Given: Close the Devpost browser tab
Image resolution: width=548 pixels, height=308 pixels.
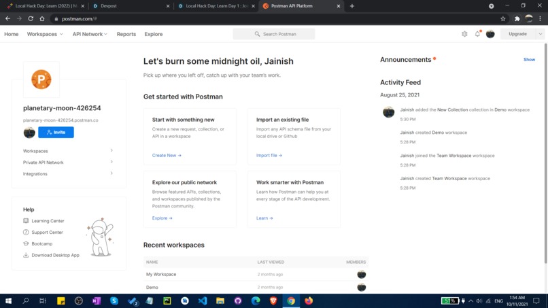Looking at the screenshot, I should (168, 6).
